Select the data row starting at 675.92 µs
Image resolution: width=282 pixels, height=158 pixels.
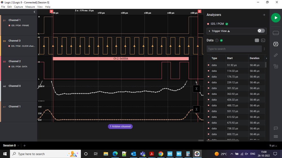pyautogui.click(x=236, y=123)
